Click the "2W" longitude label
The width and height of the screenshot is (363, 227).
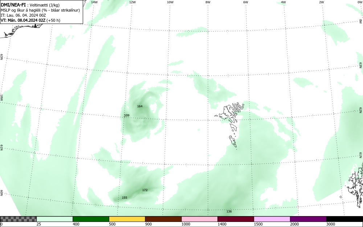pos(321,2)
